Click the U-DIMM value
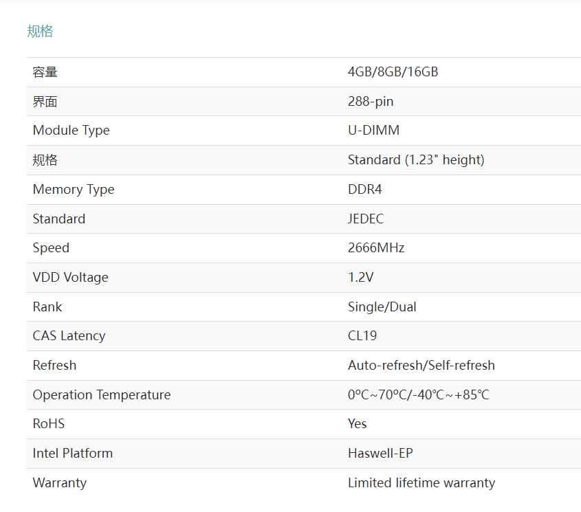The width and height of the screenshot is (581, 512). (x=373, y=131)
